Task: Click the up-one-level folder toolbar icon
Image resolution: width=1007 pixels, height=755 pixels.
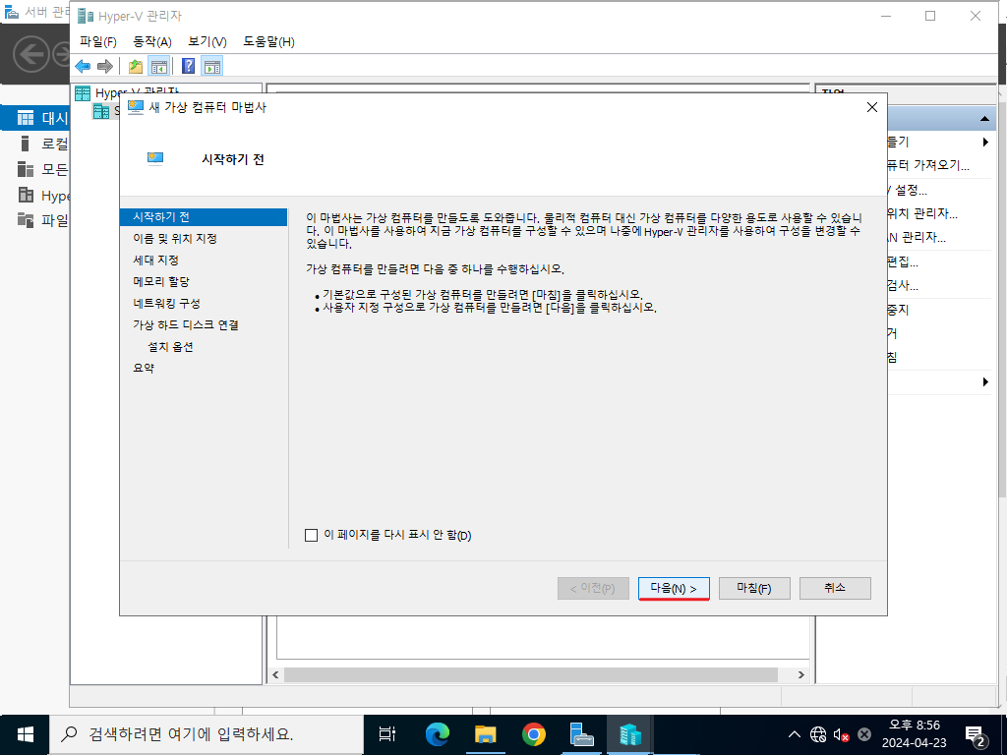Action: pyautogui.click(x=136, y=66)
